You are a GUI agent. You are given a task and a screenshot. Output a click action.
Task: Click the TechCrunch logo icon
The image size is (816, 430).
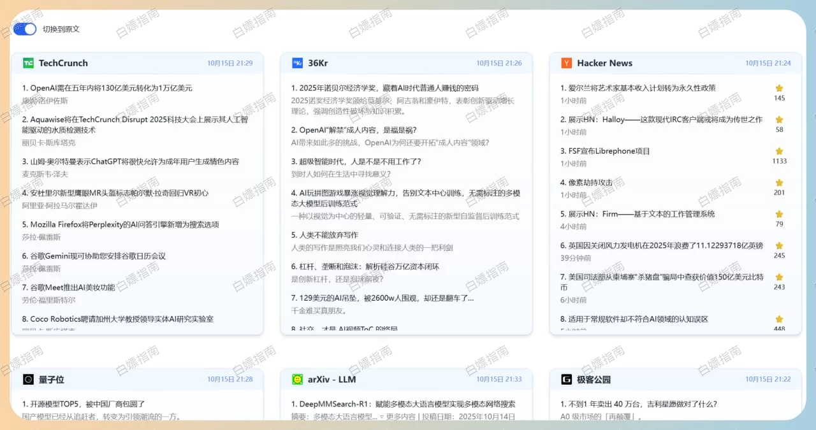click(x=28, y=63)
